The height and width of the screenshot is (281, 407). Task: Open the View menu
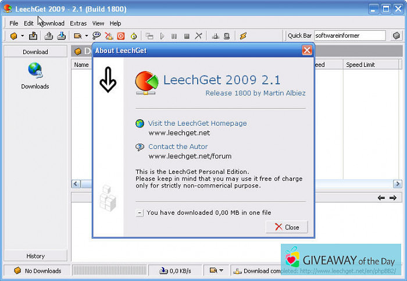[x=98, y=23]
